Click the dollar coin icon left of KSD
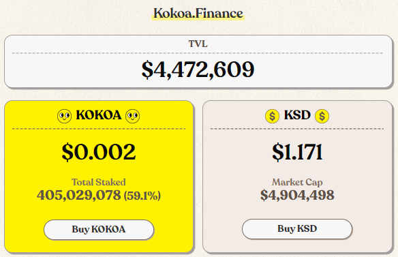The image size is (398, 257). coord(272,116)
